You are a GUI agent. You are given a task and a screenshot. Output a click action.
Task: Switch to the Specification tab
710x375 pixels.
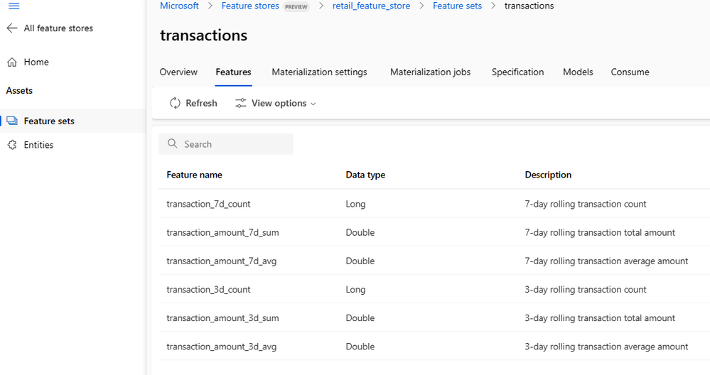[x=517, y=72]
